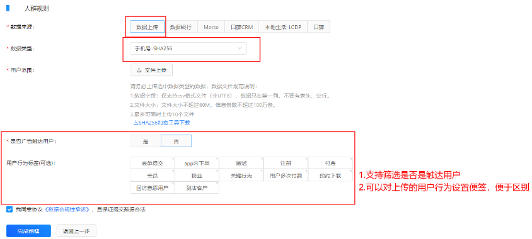Select the 口碑CRM data source
The height and width of the screenshot is (239, 532).
241,27
